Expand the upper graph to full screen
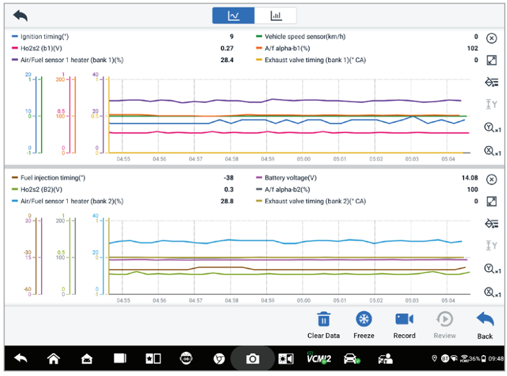Image resolution: width=507 pixels, height=376 pixels. (x=491, y=60)
